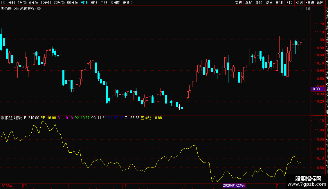This screenshot has height=189, width=328.
Task: Click the 2025年 label on time axis
Action: tap(7, 186)
